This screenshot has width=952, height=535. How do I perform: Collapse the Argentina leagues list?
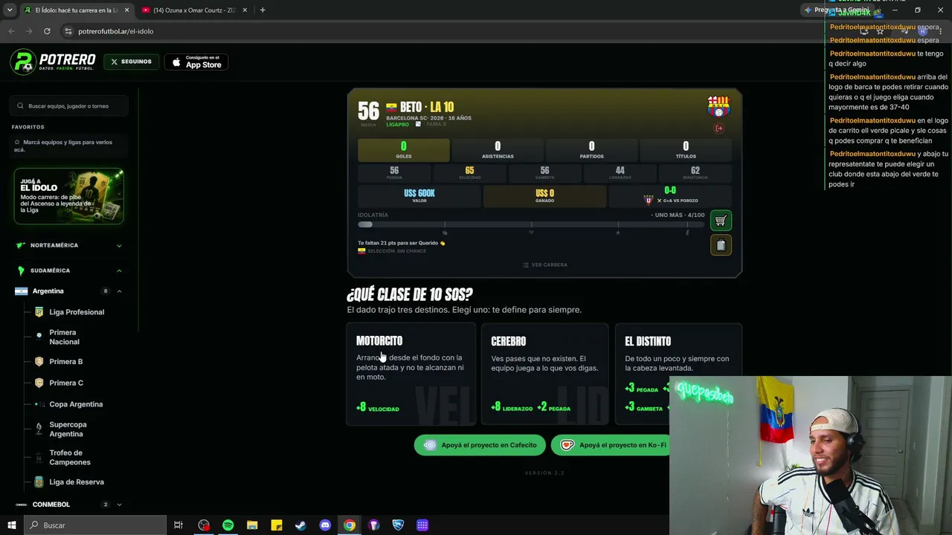(119, 291)
